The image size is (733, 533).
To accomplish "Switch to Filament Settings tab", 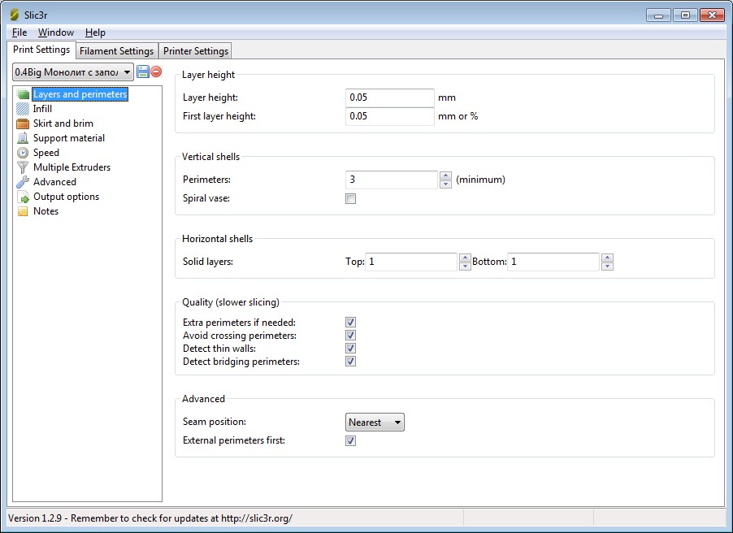I will tap(116, 51).
